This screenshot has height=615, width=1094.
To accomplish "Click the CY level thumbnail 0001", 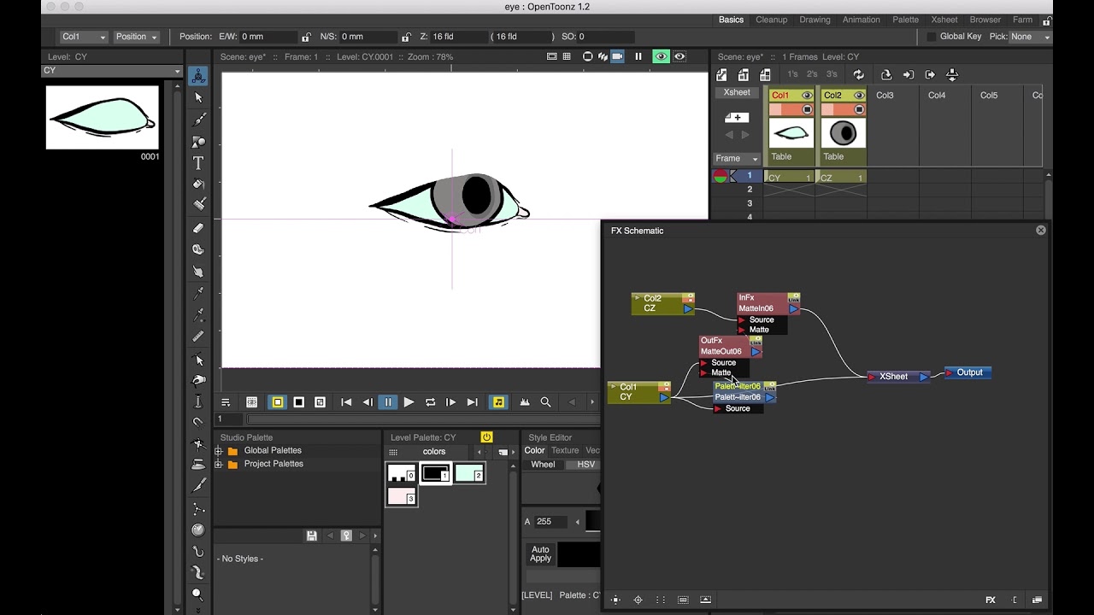I will 103,119.
